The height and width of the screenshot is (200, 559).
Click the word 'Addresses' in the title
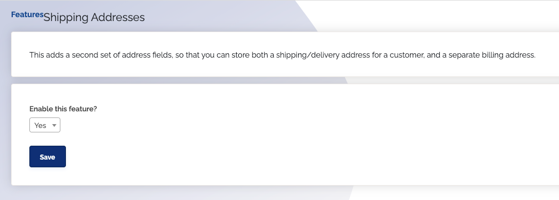118,18
